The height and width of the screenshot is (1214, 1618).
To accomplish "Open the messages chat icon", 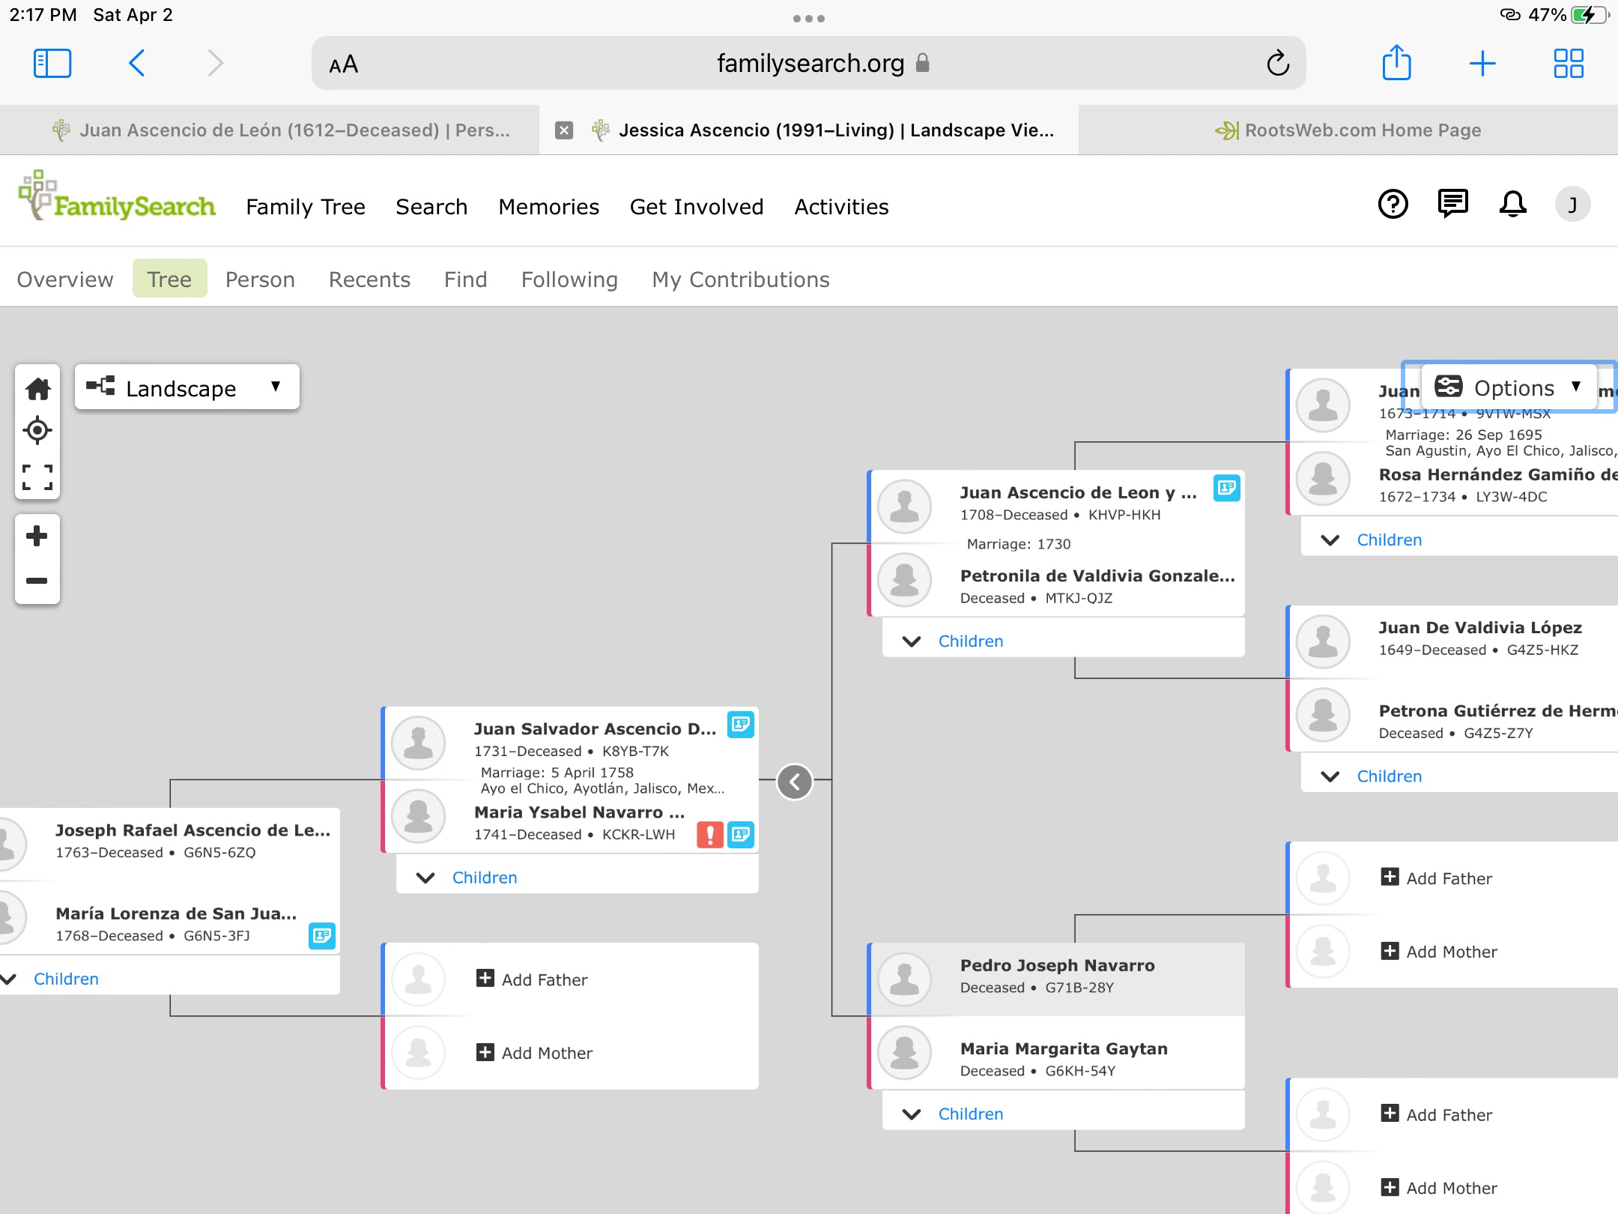I will [x=1452, y=204].
